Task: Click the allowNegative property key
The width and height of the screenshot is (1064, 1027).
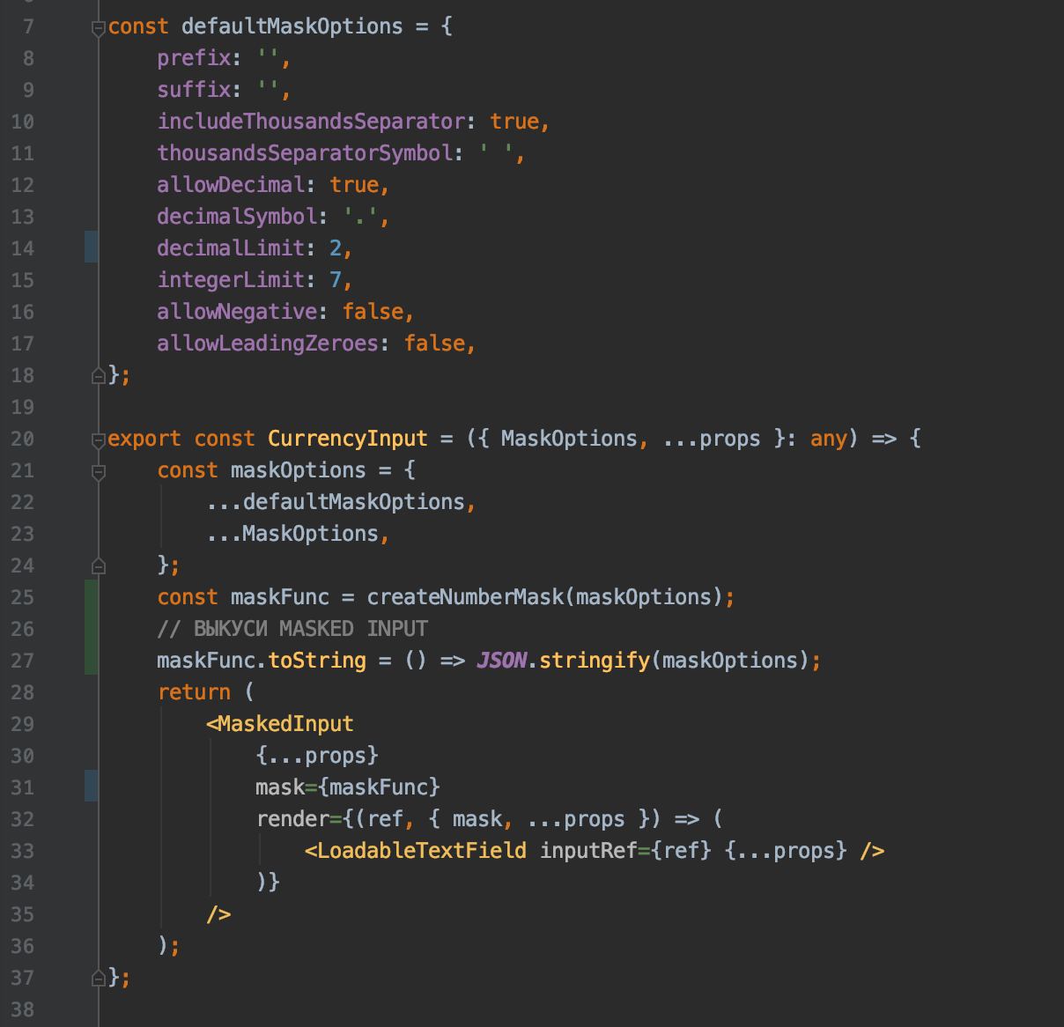Action: [237, 312]
